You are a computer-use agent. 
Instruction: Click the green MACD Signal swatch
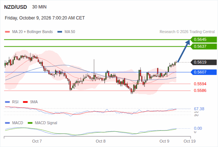tap(30, 123)
